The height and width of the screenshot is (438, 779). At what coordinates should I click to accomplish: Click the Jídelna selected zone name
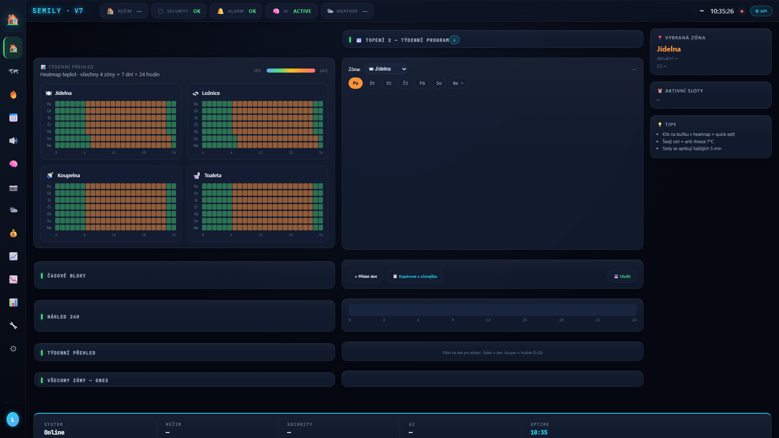[669, 49]
